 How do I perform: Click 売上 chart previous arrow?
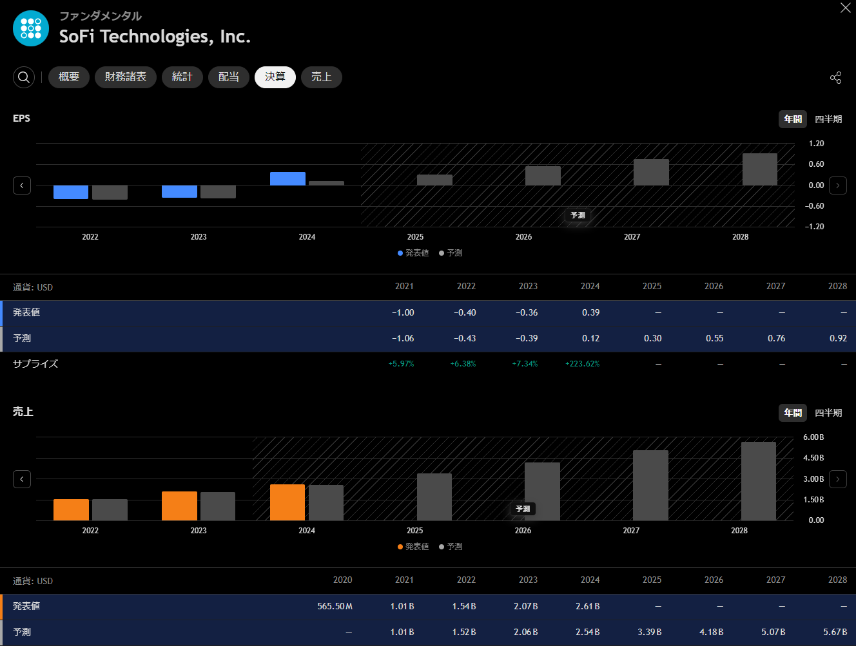[22, 479]
